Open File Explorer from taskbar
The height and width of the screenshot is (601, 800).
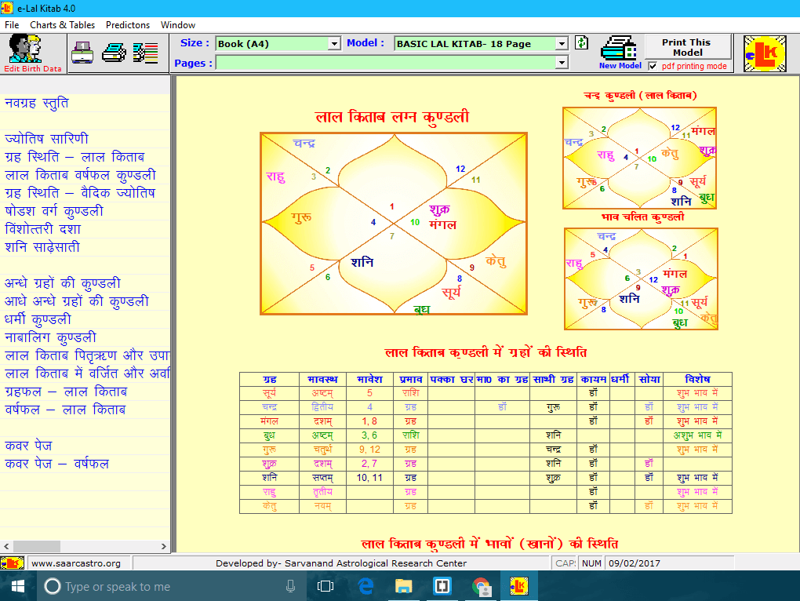(404, 587)
